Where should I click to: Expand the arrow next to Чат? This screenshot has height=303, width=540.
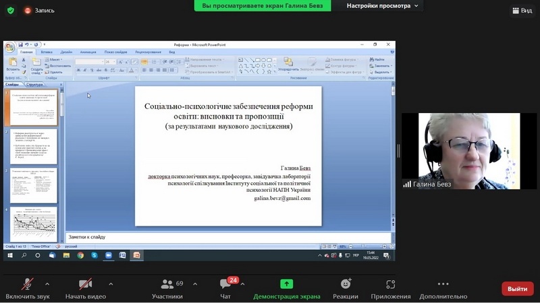click(x=242, y=284)
